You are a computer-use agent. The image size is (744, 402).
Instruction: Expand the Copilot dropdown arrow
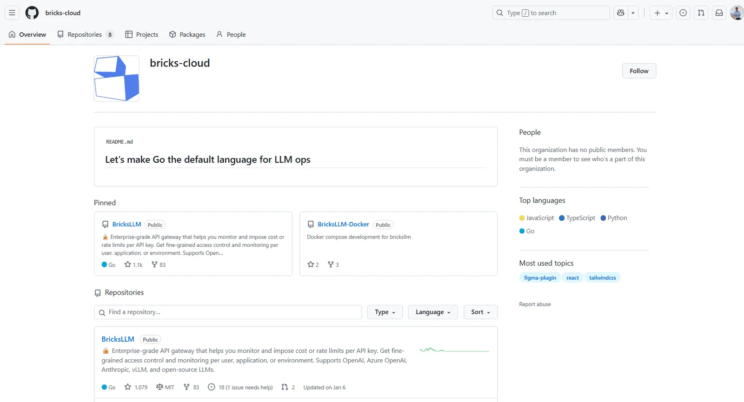633,13
